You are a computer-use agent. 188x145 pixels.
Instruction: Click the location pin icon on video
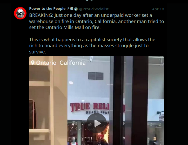[x=33, y=63]
